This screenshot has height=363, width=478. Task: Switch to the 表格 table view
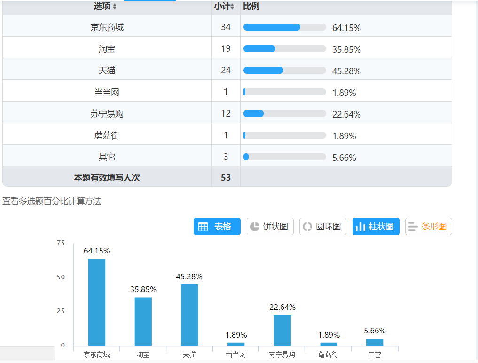point(217,226)
